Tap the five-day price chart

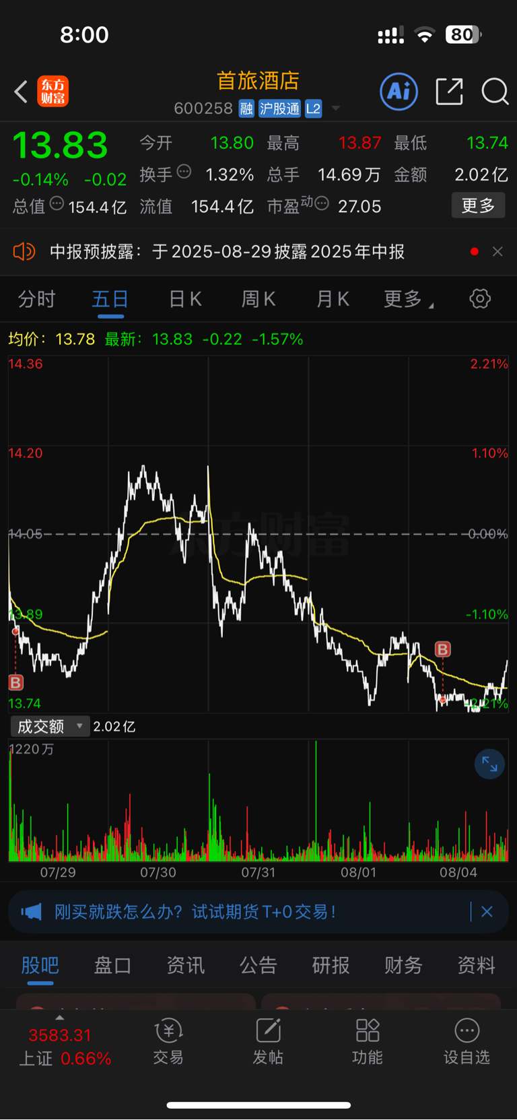(258, 534)
